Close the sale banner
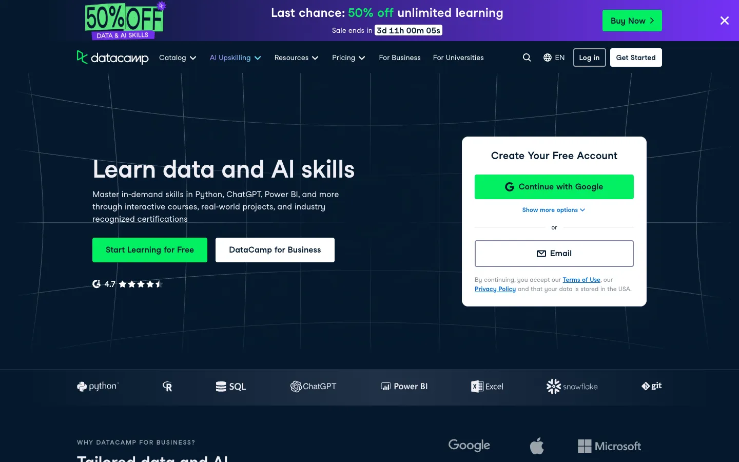The height and width of the screenshot is (462, 739). click(x=724, y=21)
